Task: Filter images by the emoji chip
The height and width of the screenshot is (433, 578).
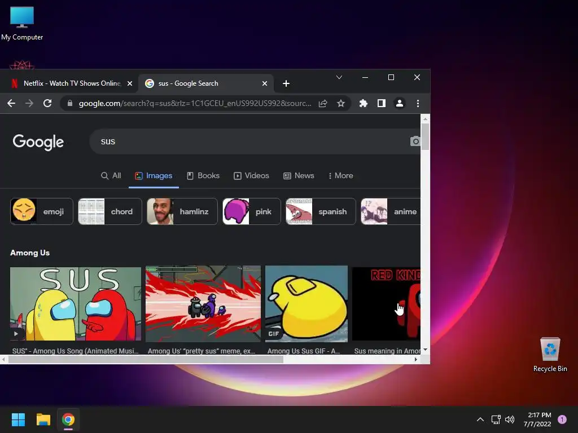Action: [42, 211]
